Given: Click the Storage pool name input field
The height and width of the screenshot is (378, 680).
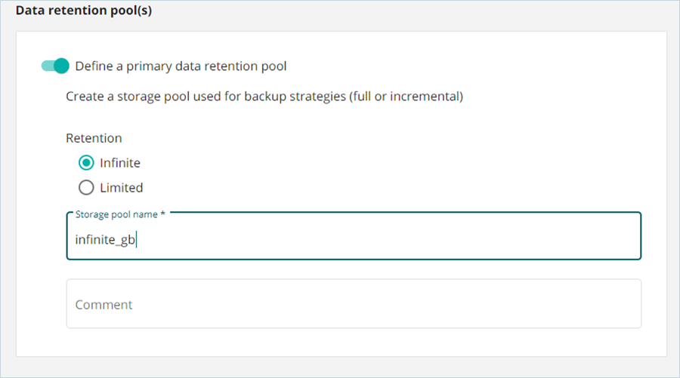Looking at the screenshot, I should [x=354, y=240].
